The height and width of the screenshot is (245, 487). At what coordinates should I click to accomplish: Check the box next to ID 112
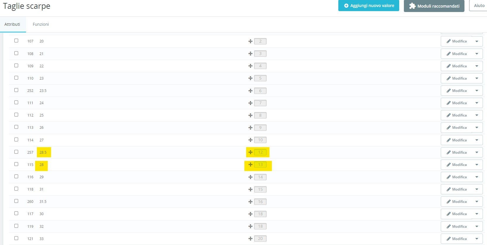coord(16,115)
